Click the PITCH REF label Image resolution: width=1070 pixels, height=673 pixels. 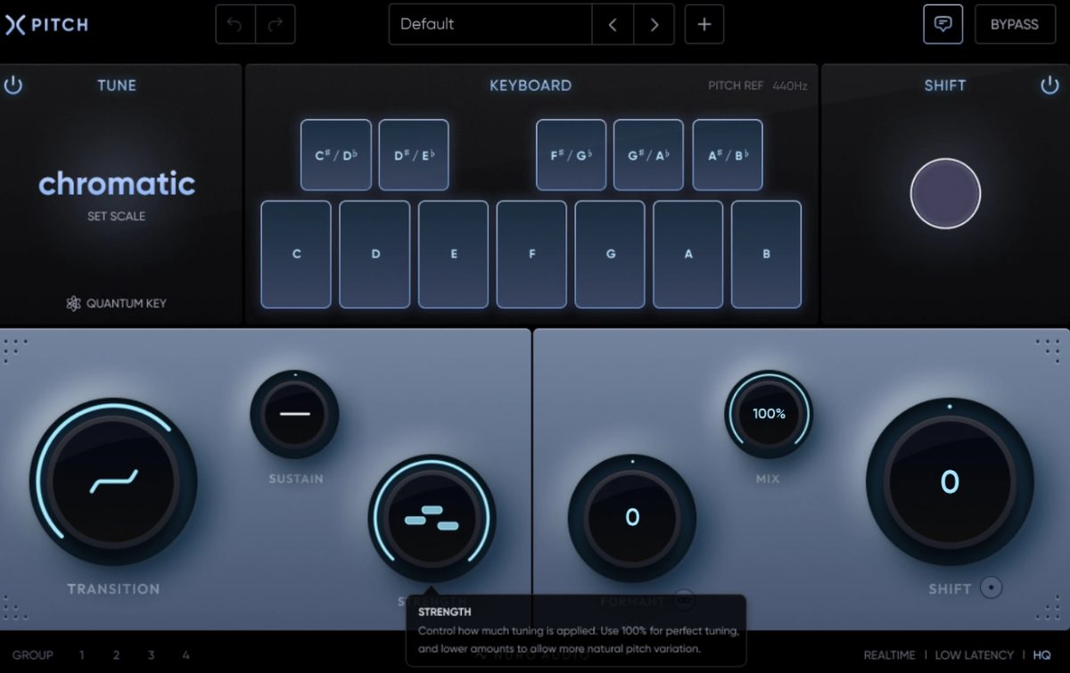pyautogui.click(x=736, y=86)
